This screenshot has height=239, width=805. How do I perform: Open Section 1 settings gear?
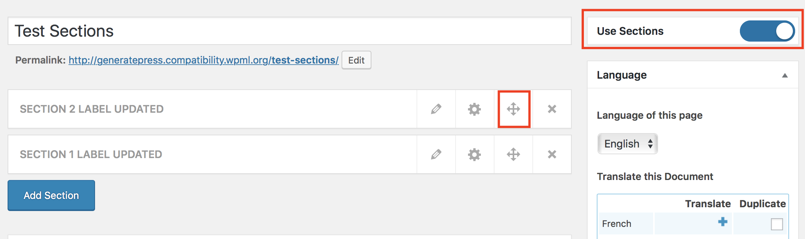(474, 154)
